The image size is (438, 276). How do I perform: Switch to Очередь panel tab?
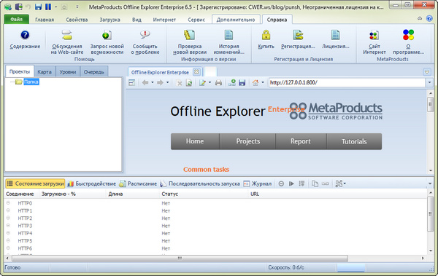coord(94,72)
